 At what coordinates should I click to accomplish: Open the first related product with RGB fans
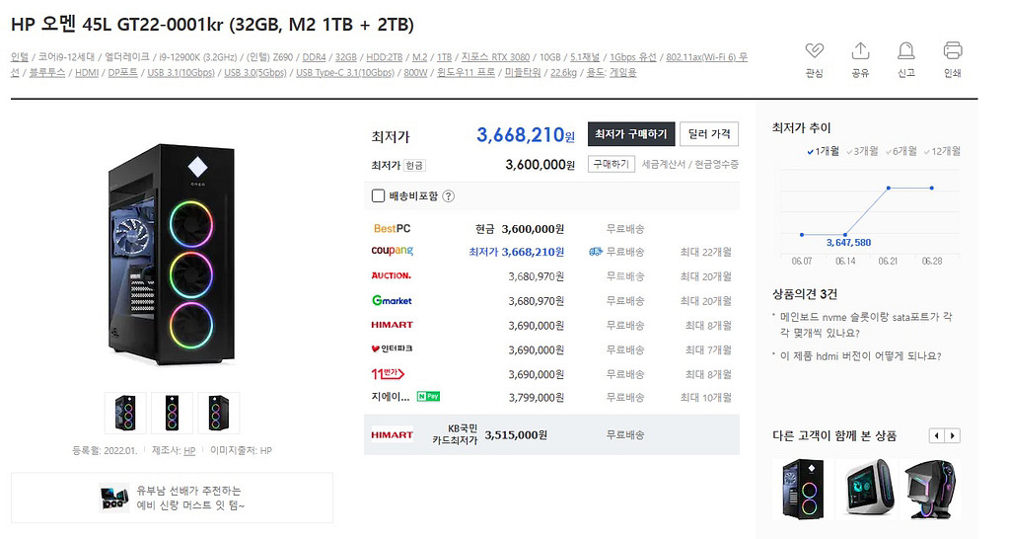tap(803, 490)
